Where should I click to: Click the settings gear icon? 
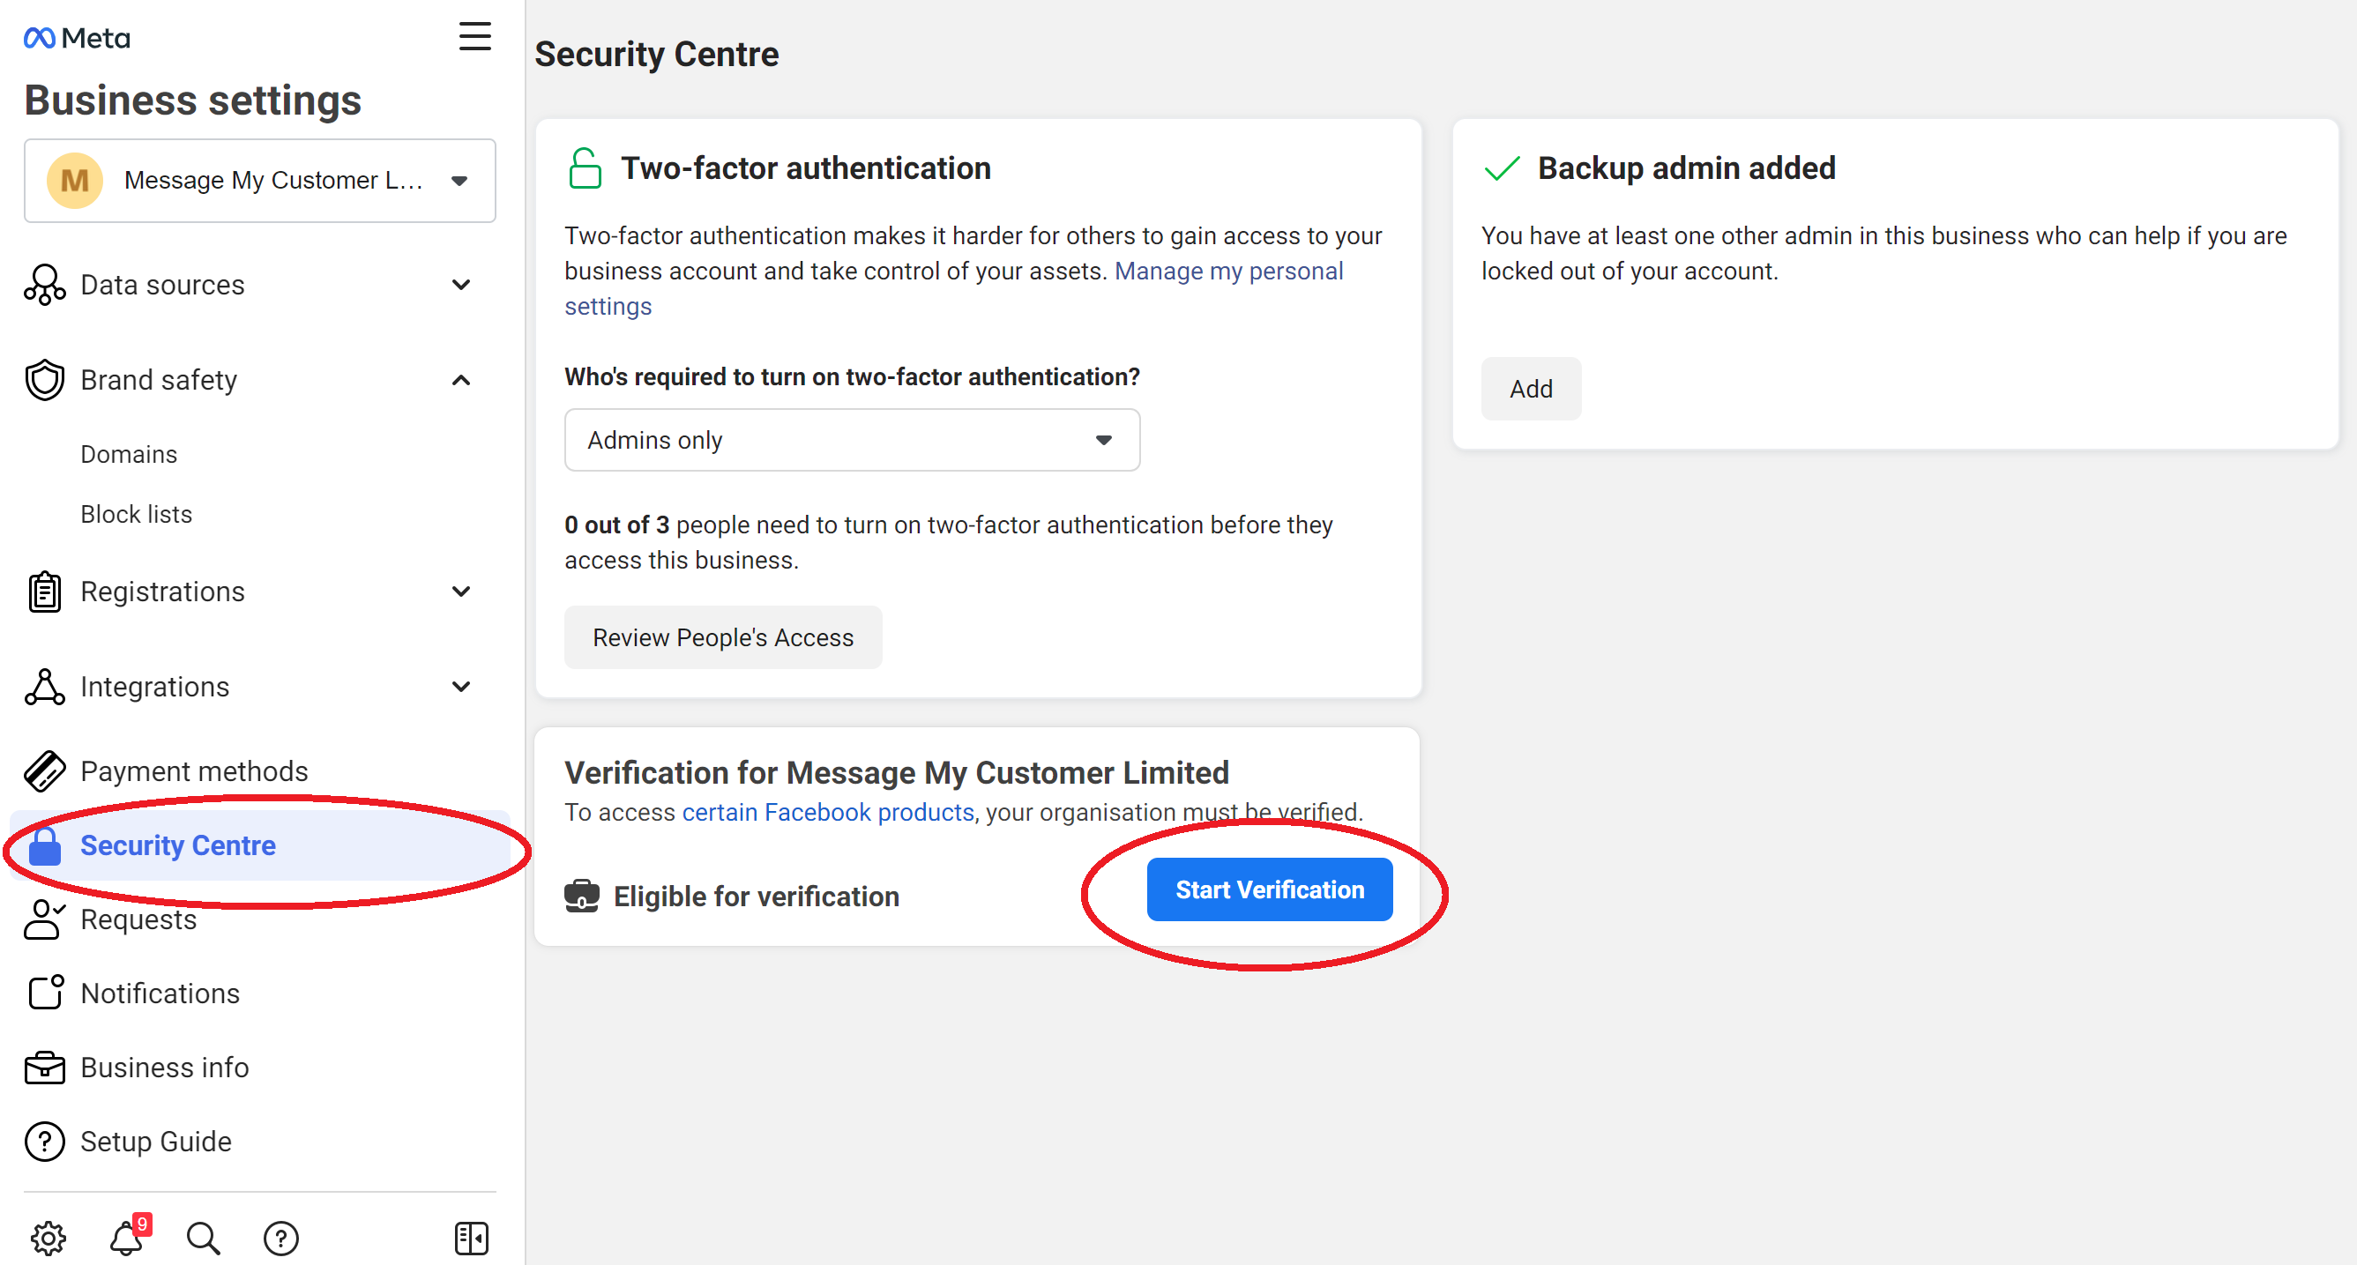click(48, 1239)
